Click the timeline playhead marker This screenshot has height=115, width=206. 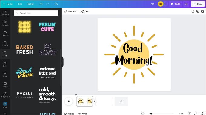[76, 95]
